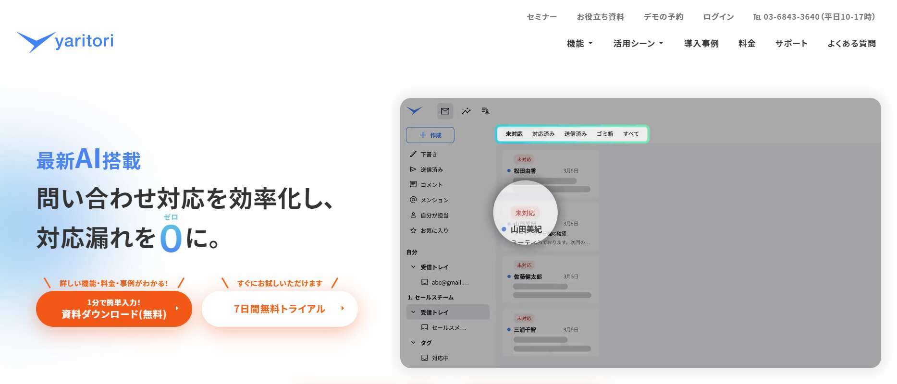
Task: Click the @ icon beside メンション
Action: (x=413, y=200)
